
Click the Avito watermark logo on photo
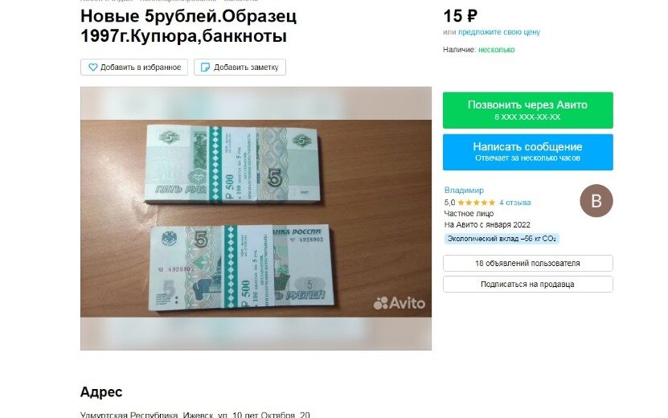[400, 303]
